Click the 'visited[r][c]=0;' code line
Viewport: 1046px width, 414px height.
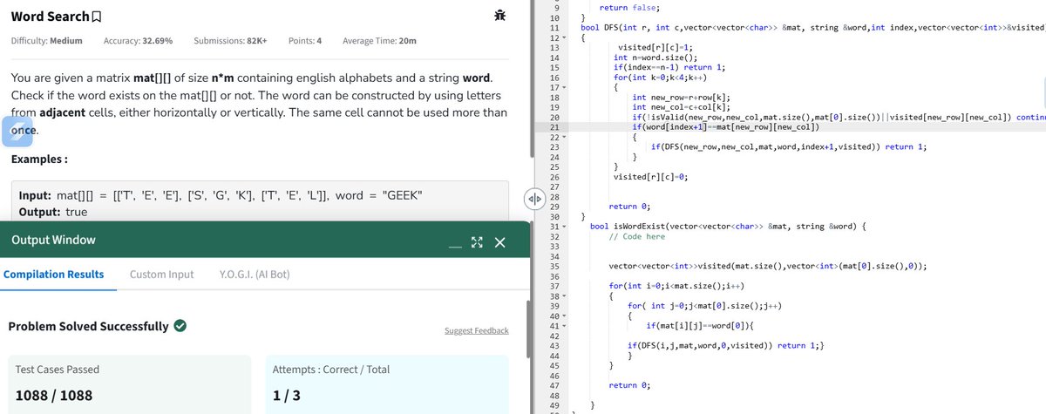[650, 177]
